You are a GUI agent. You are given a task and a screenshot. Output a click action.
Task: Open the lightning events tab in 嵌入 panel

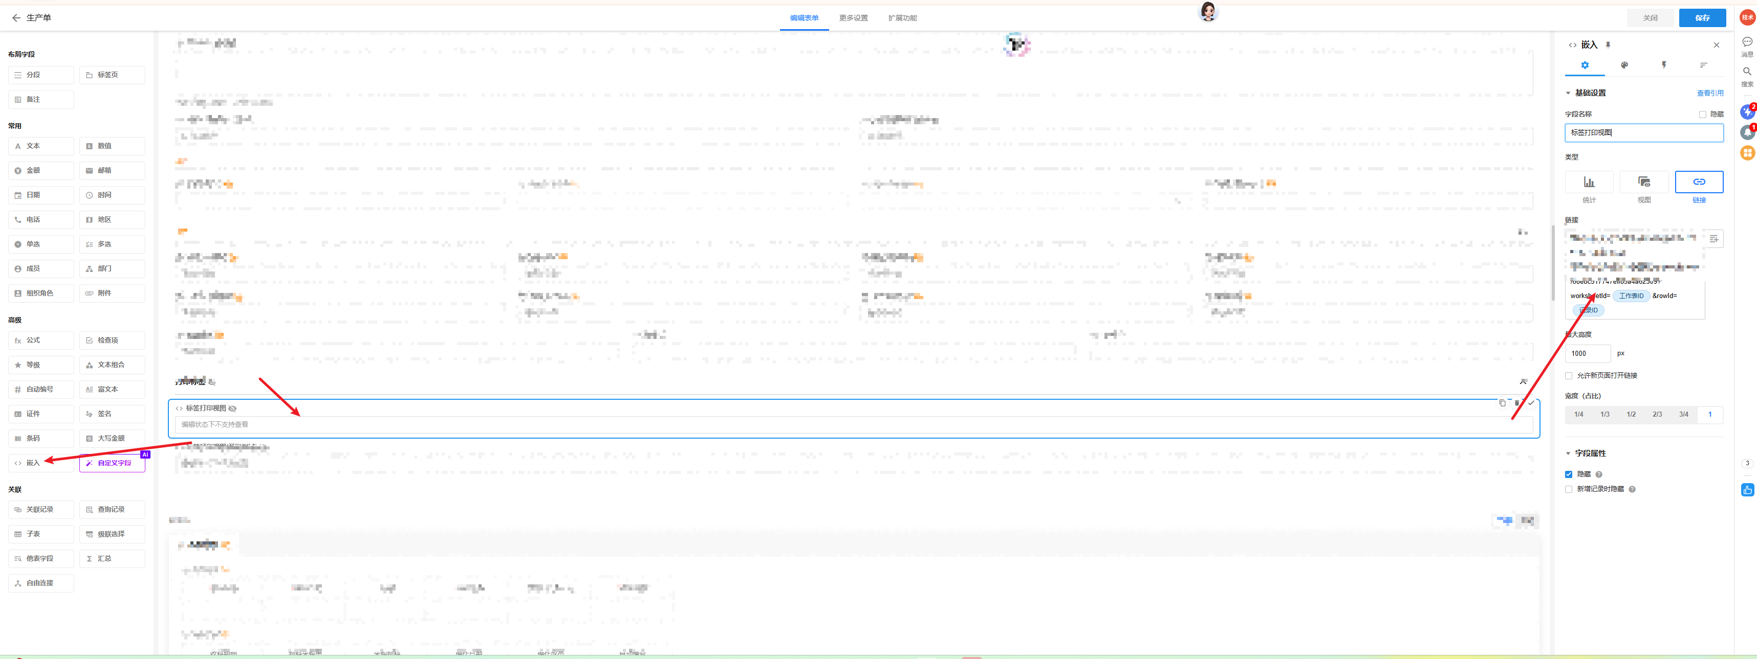[x=1663, y=65]
